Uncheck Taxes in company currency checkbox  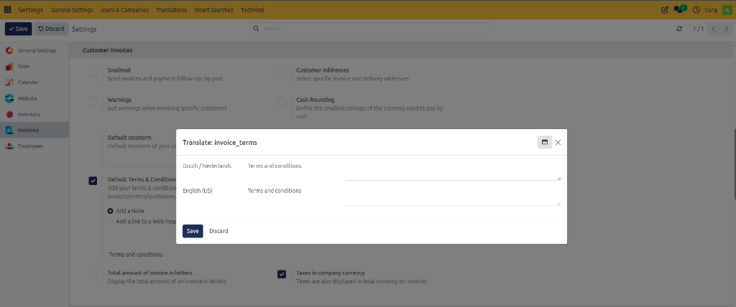pos(282,274)
